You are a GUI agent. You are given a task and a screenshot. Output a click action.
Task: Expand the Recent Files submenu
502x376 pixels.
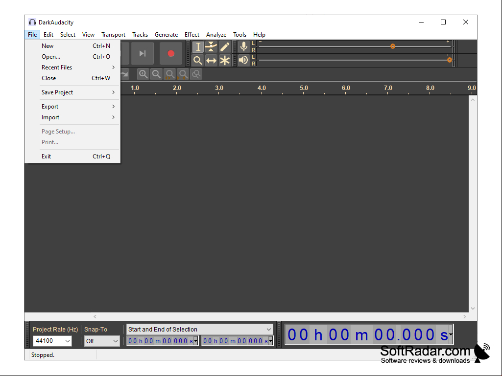pos(72,67)
